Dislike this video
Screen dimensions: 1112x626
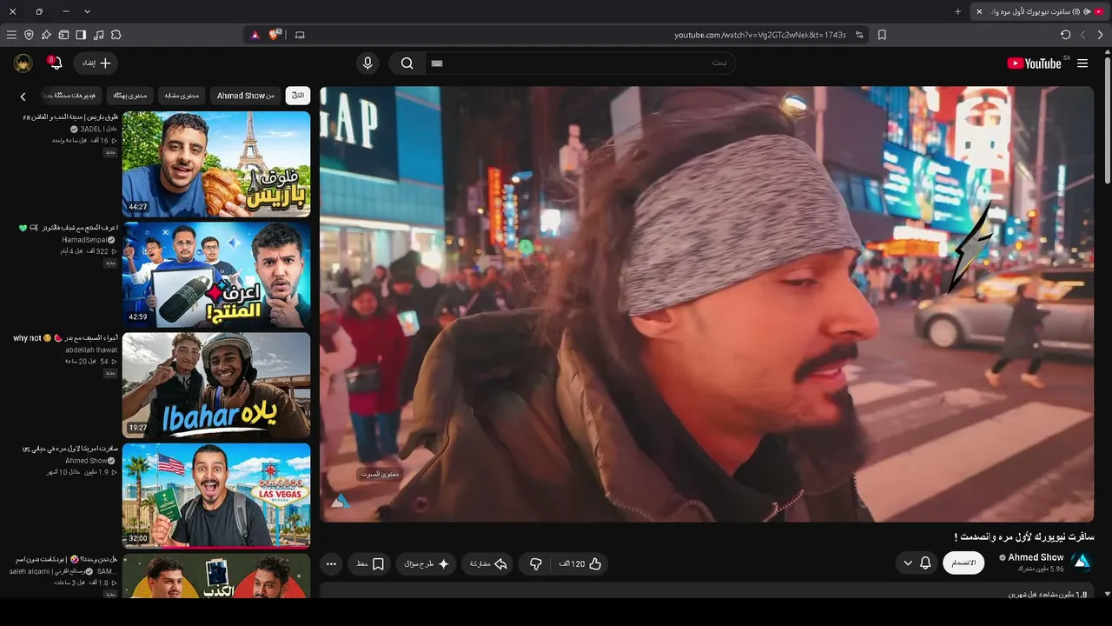point(535,564)
